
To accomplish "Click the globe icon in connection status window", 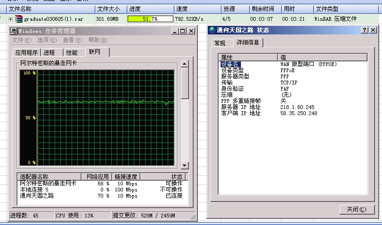I will (x=212, y=30).
